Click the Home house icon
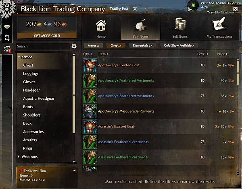This screenshot has width=242, height=189. [101, 25]
